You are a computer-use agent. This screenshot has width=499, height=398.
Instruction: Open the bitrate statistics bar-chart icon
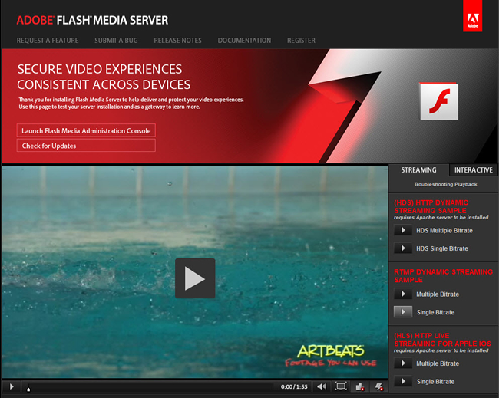pos(359,386)
